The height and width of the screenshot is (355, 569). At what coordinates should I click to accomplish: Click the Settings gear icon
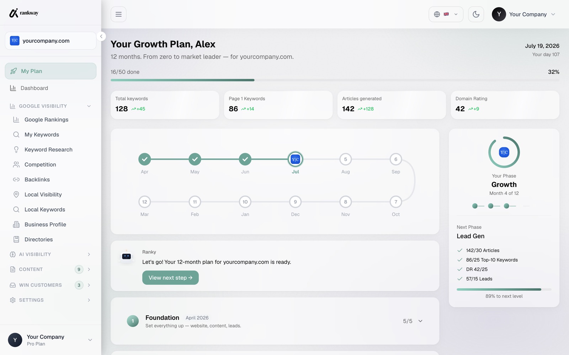point(13,300)
